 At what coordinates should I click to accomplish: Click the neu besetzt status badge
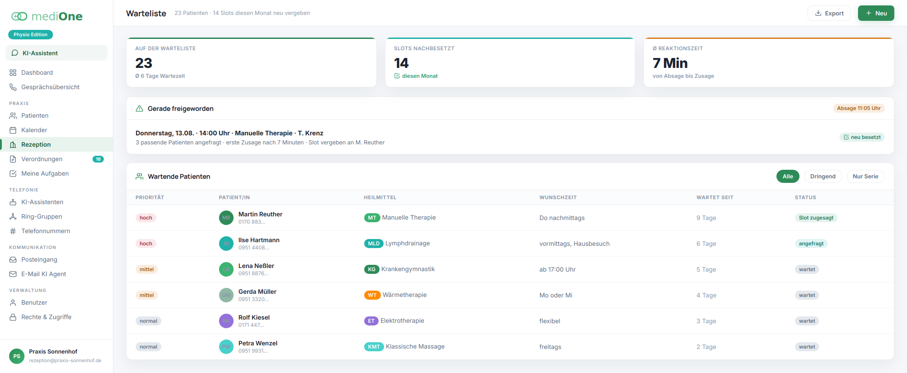pos(862,137)
